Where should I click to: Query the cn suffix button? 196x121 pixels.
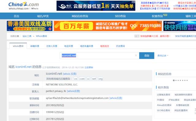tap(76, 79)
